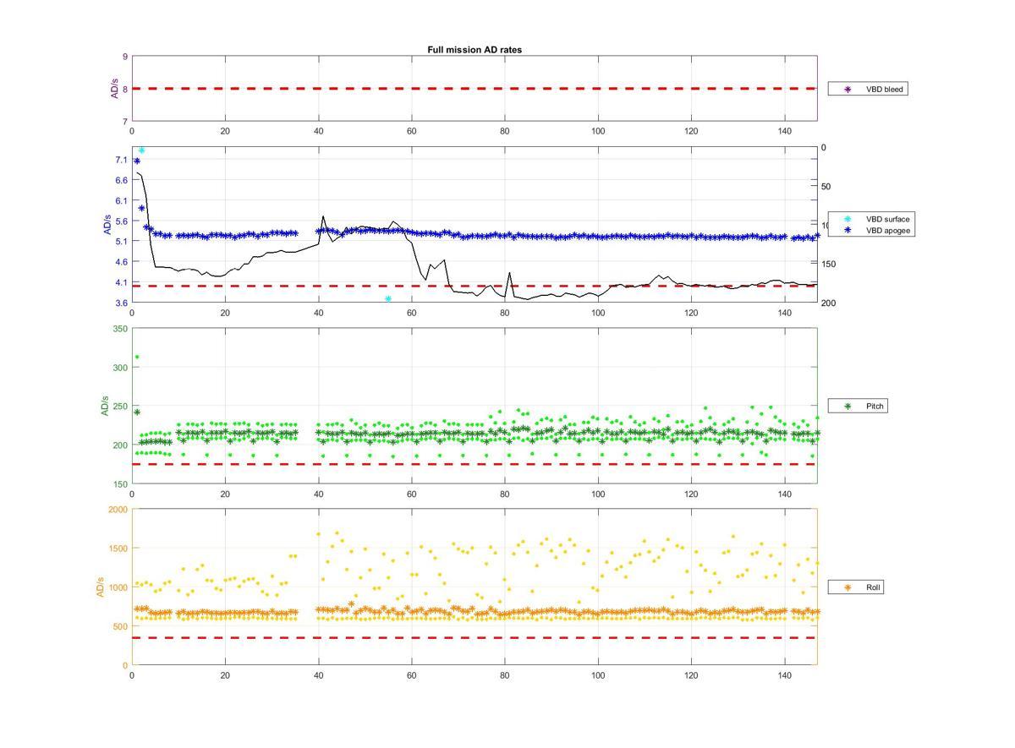Click the "300" tick on Pitch axis
Image resolution: width=1015 pixels, height=748 pixels.
tap(120, 368)
